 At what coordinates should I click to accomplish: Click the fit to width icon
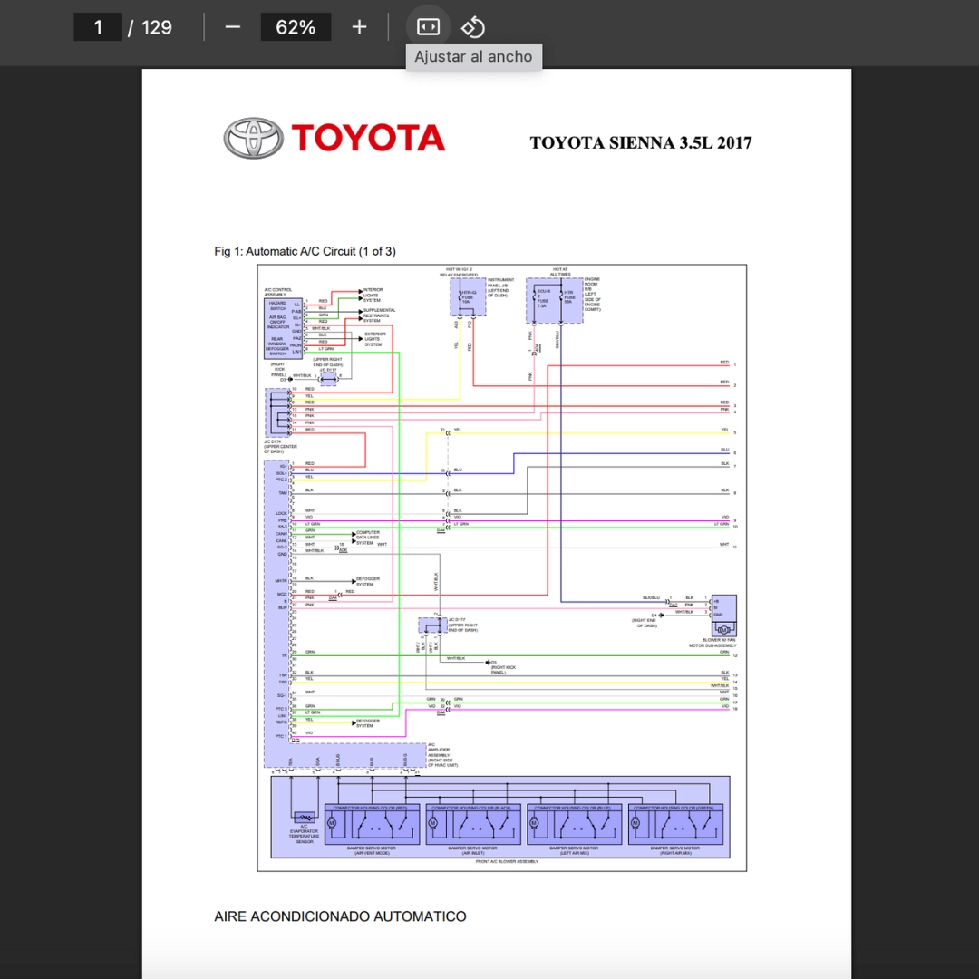click(428, 27)
